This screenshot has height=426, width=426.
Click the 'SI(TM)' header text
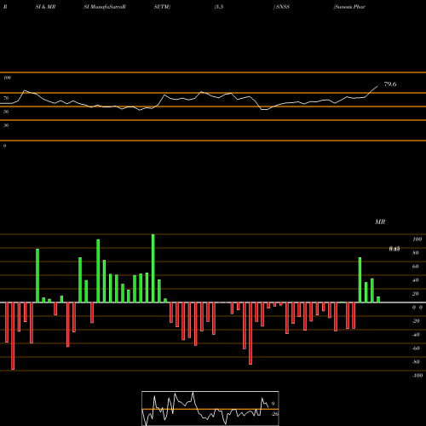tap(162, 7)
